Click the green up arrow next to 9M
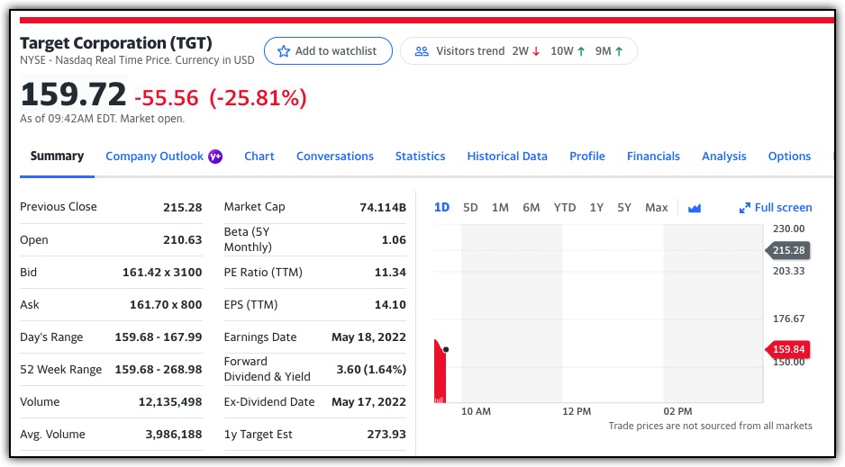Viewport: 845px width, 467px height. point(619,51)
